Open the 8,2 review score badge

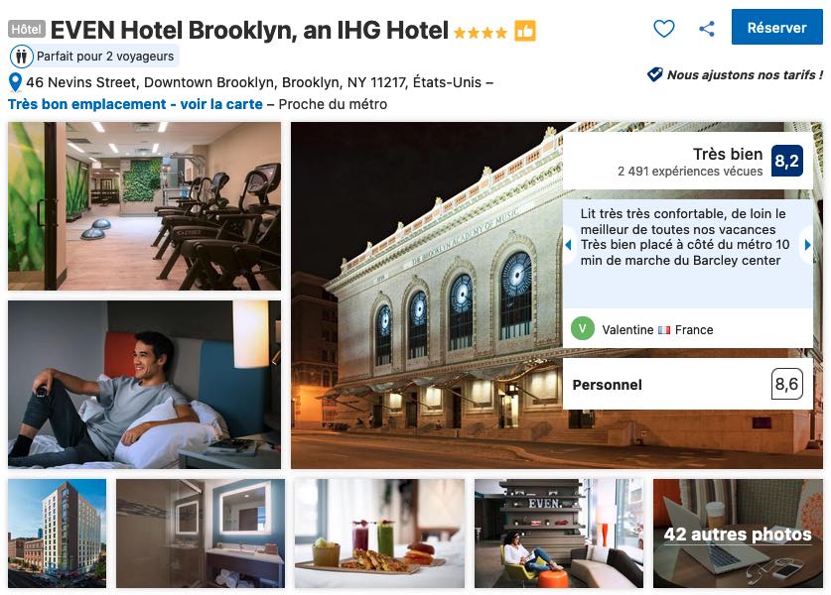787,161
